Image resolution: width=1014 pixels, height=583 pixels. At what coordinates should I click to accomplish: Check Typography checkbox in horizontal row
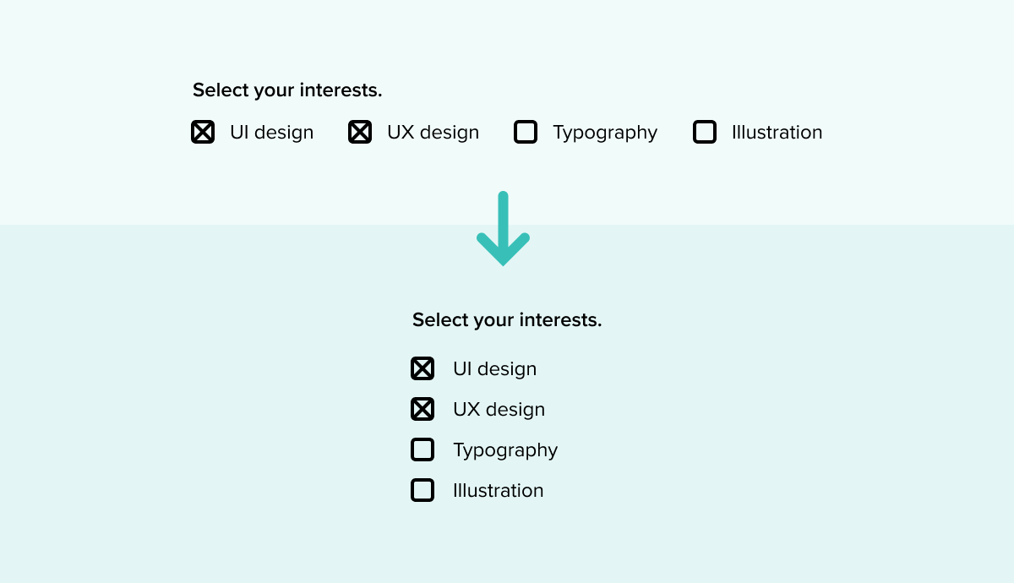526,132
